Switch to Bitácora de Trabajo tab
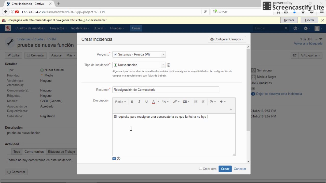This screenshot has width=326, height=183. pos(61,152)
